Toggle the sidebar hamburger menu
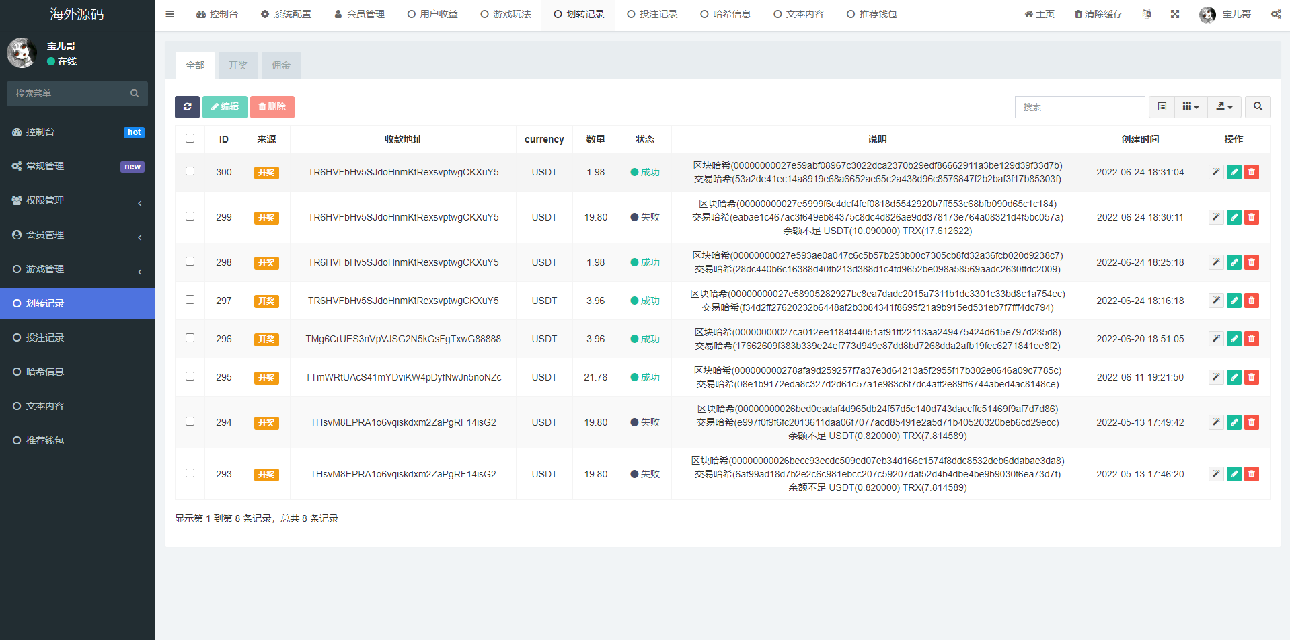1290x640 pixels. click(x=169, y=14)
